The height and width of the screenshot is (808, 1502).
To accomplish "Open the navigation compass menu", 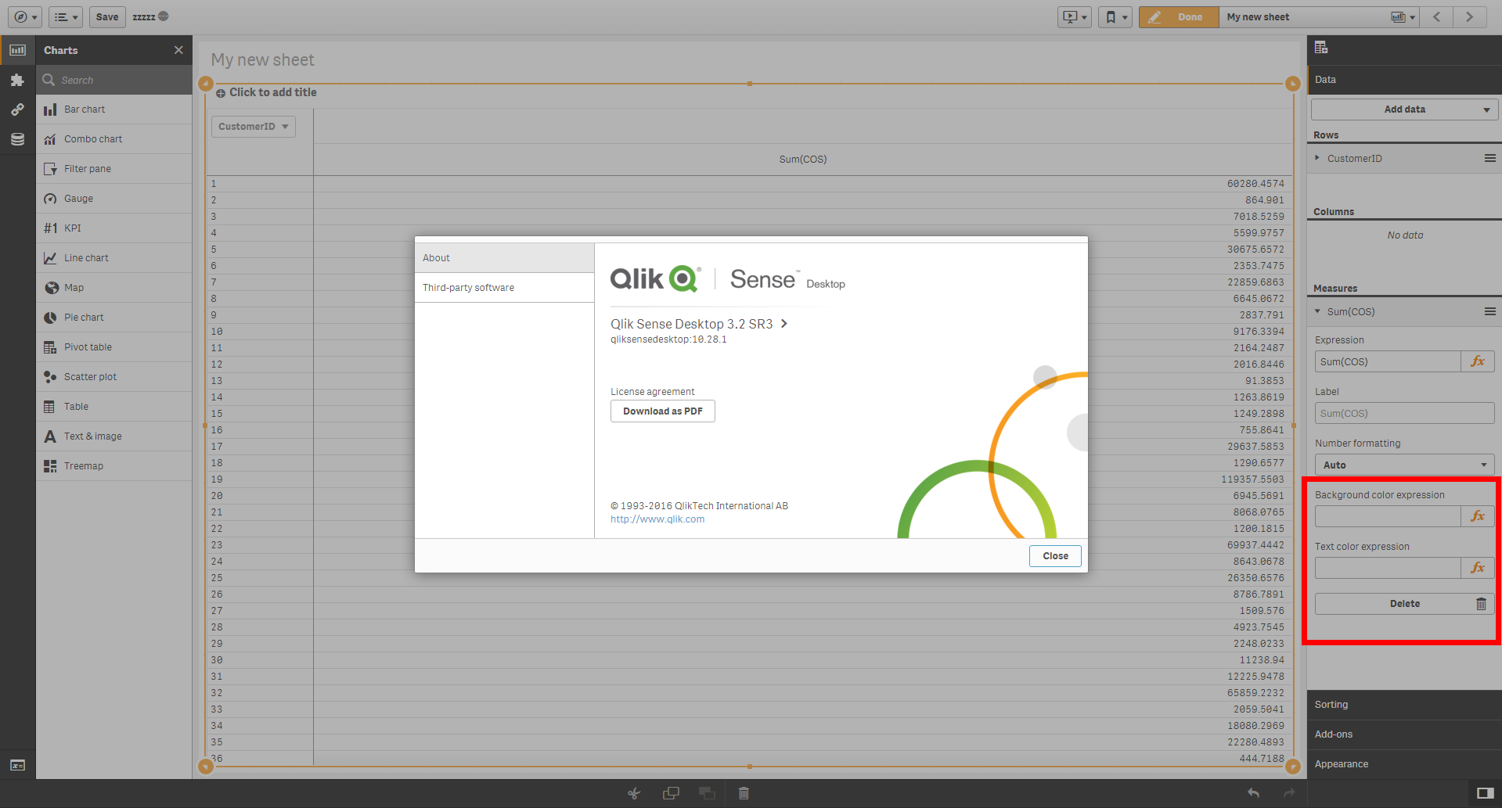I will pos(26,16).
